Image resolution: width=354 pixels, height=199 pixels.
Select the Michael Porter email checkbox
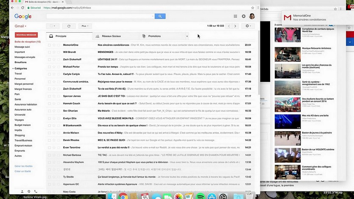coord(50,67)
